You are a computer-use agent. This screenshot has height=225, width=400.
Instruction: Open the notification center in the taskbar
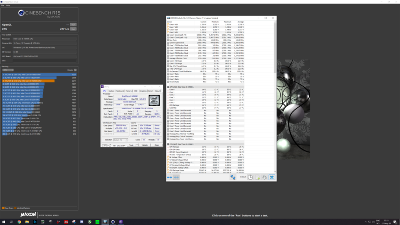point(395,222)
